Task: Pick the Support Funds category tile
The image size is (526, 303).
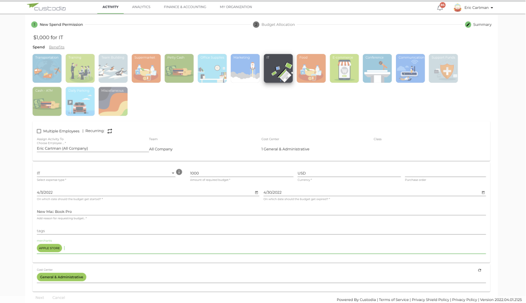Action: [443, 69]
